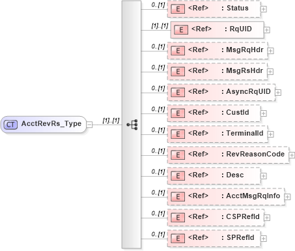Collapse the AcctRevRs_Type node
Image resolution: width=295 pixels, height=251 pixels.
[x=89, y=125]
